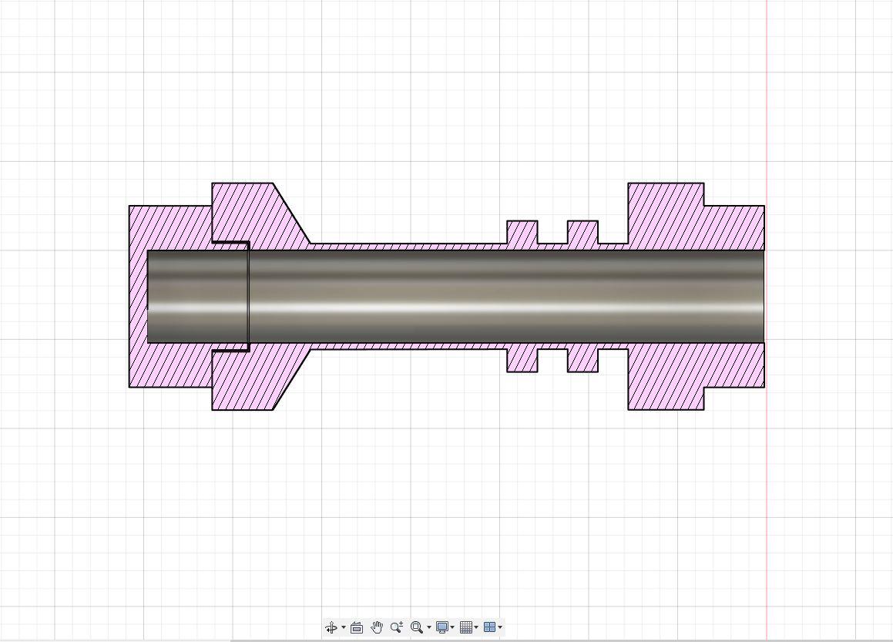Activate the Look At tool
Viewport: 893px width, 642px height.
coord(357,628)
